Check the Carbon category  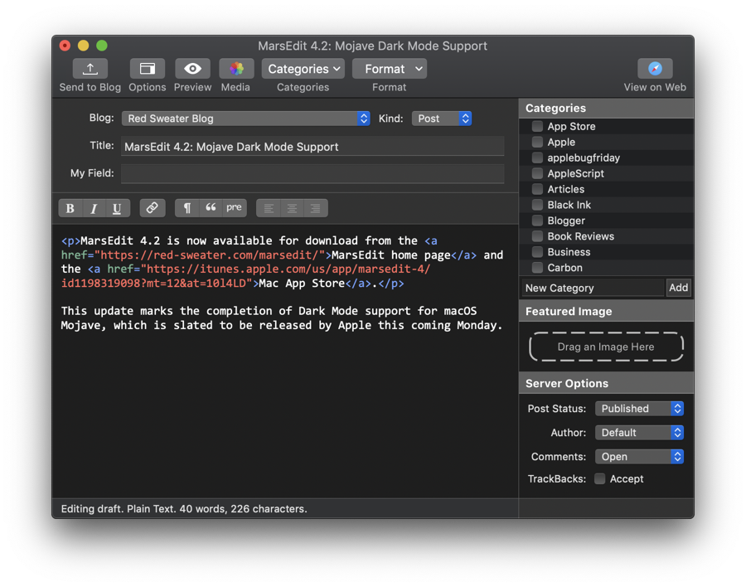click(537, 268)
